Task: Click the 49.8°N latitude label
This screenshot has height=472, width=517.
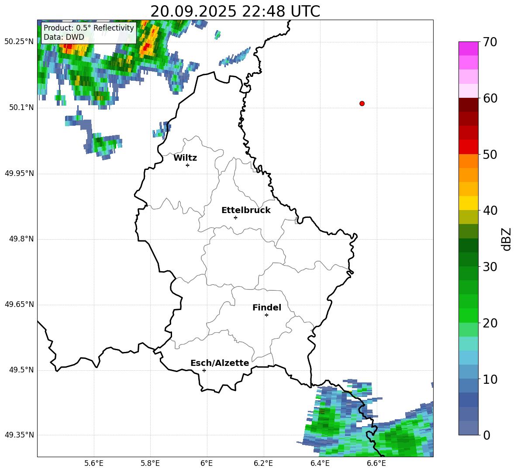Action: tap(21, 239)
